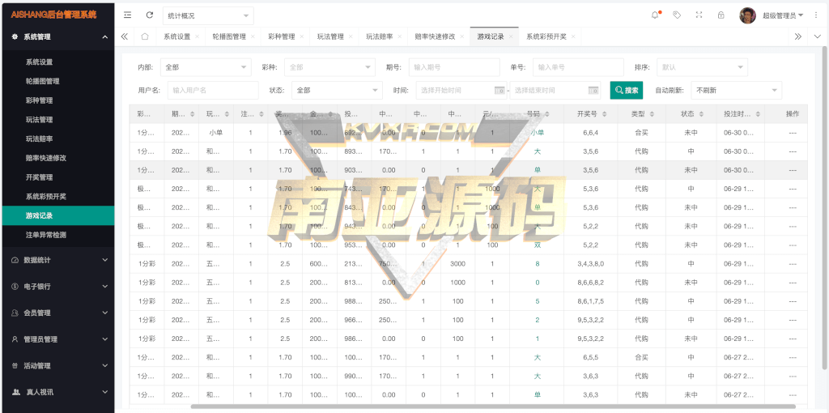This screenshot has width=829, height=413.
Task: Toggle fullscreen mode icon
Action: [699, 15]
